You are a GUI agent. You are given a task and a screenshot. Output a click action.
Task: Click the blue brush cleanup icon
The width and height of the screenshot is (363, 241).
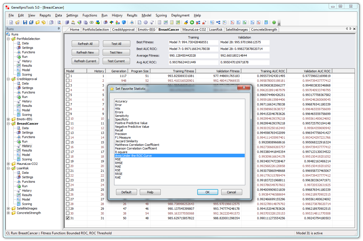pos(186,22)
